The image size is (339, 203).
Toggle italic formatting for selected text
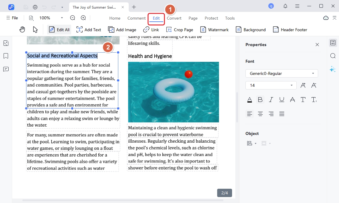(271, 100)
